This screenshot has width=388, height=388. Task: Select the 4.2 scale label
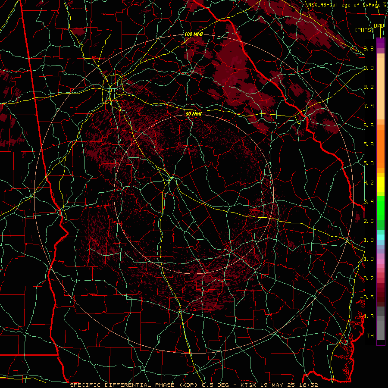coord(369,183)
